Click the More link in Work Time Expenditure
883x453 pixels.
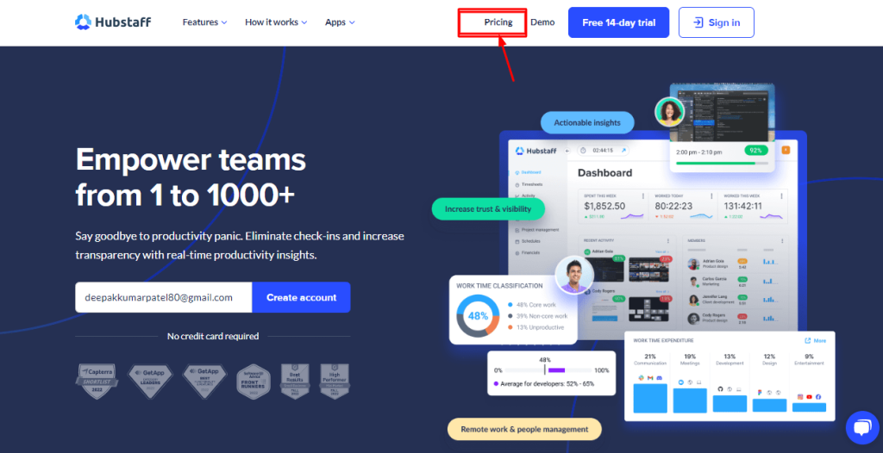(816, 340)
